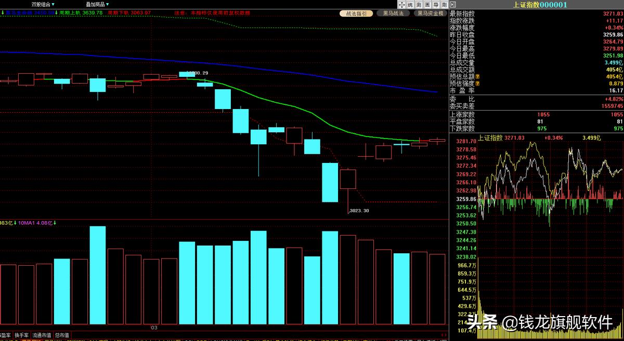Image resolution: width=624 pixels, height=341 pixels.
Task: Switch to the 换手率 tab
Action: coord(22,335)
